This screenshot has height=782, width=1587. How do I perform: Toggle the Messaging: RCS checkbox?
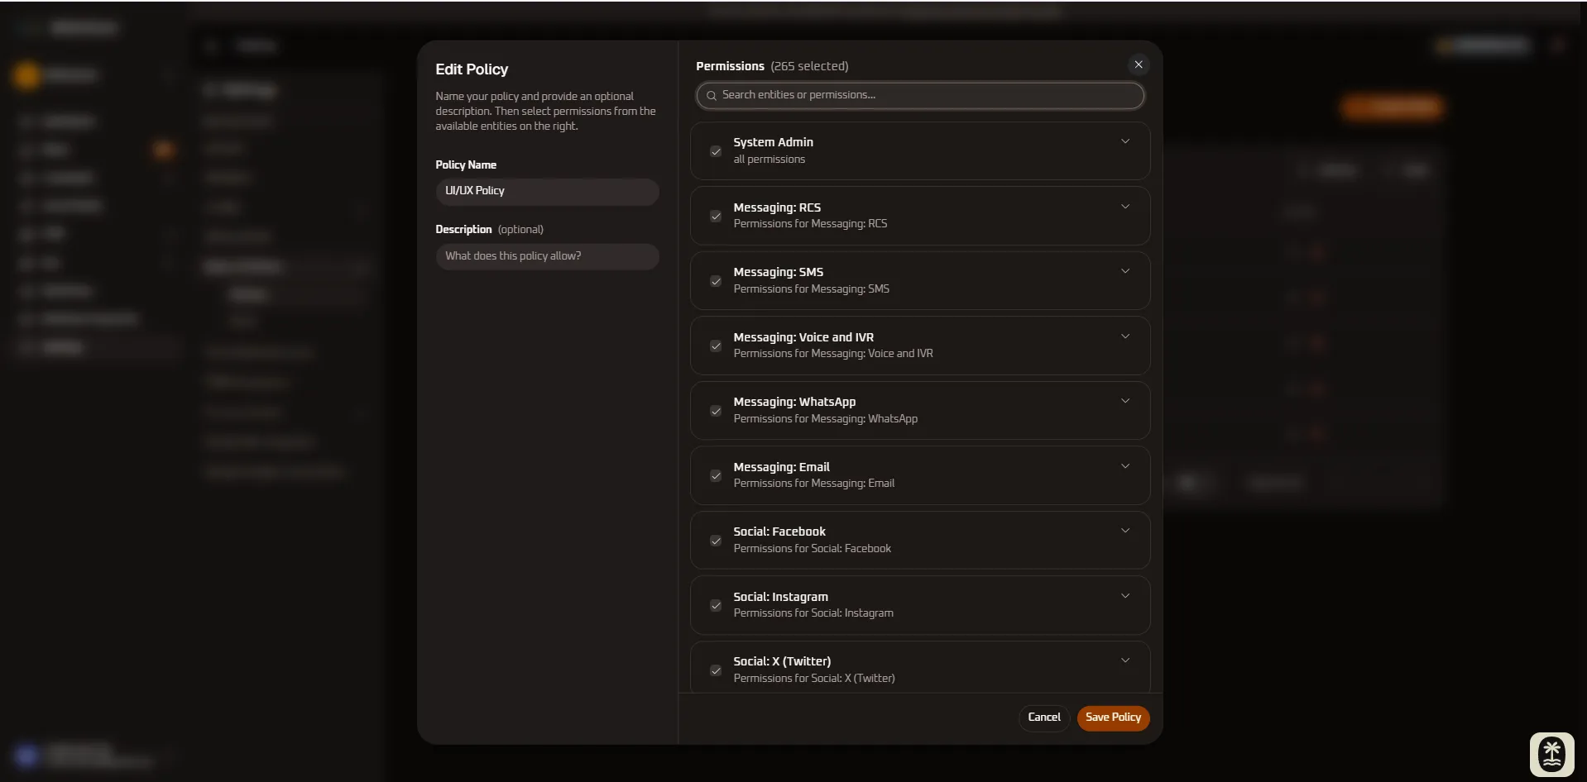[x=716, y=217]
